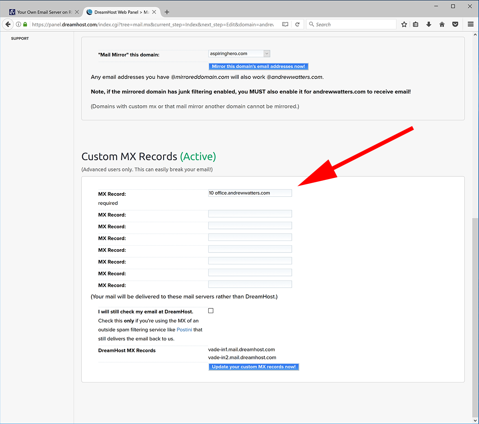The image size is (479, 424).
Task: Select the DreamHost Web Panel tab
Action: point(121,12)
